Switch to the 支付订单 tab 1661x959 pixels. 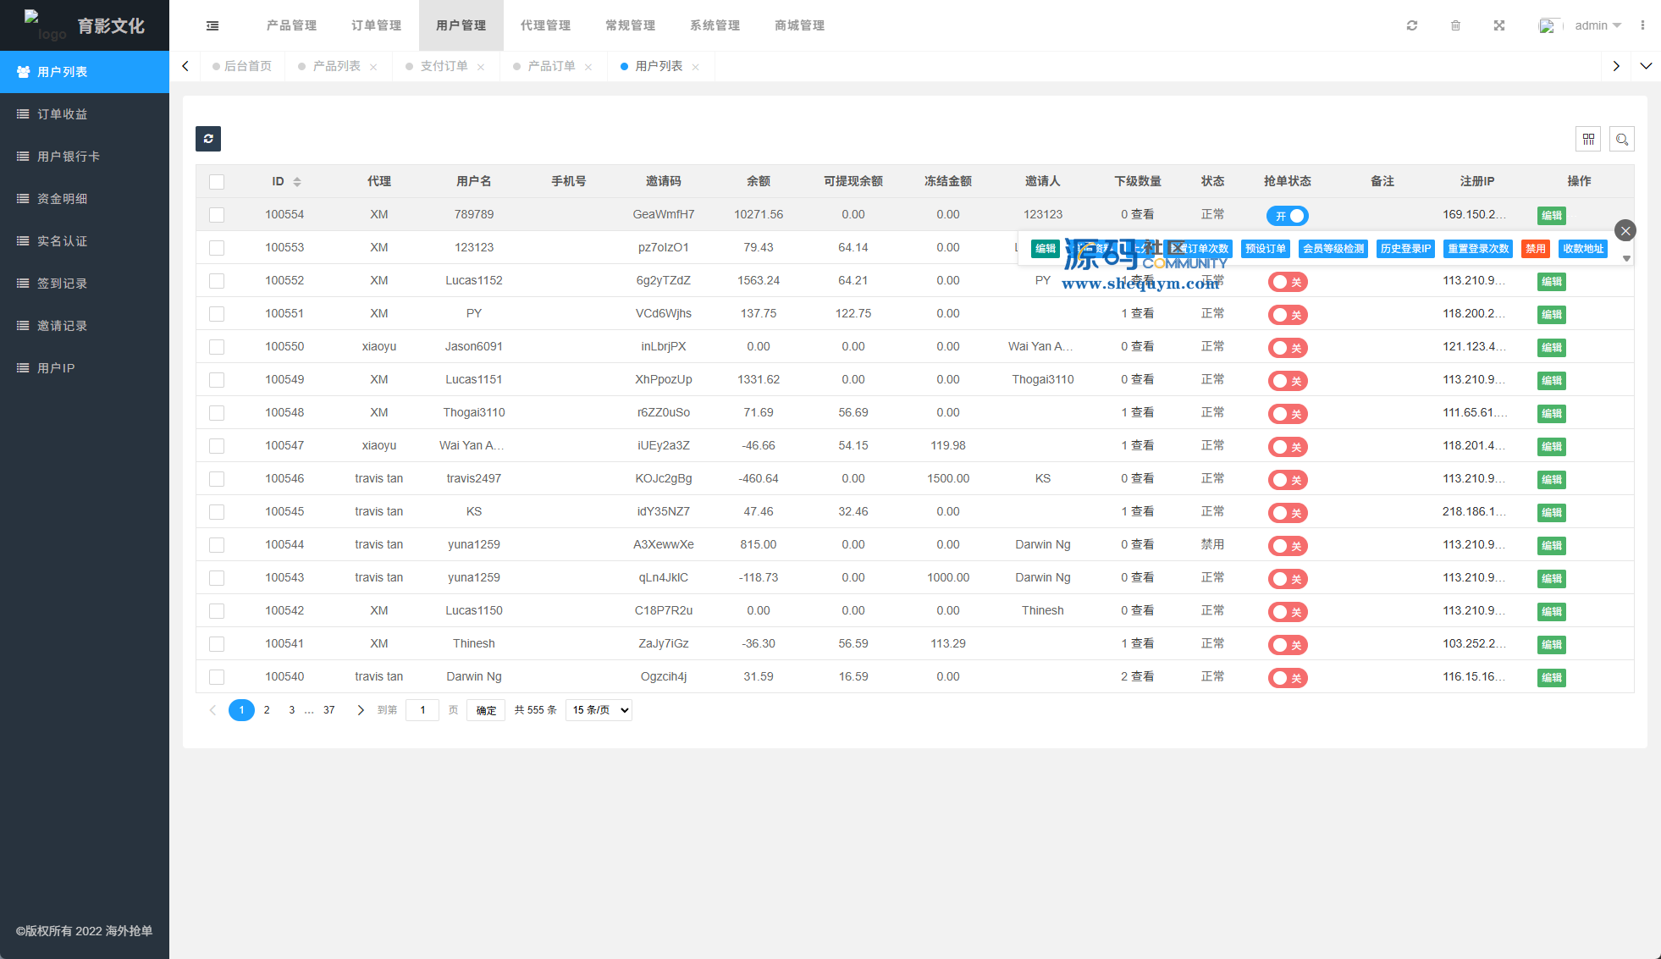(x=444, y=66)
